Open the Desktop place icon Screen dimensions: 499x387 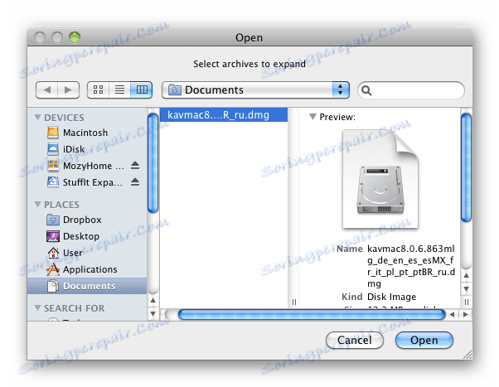point(53,236)
